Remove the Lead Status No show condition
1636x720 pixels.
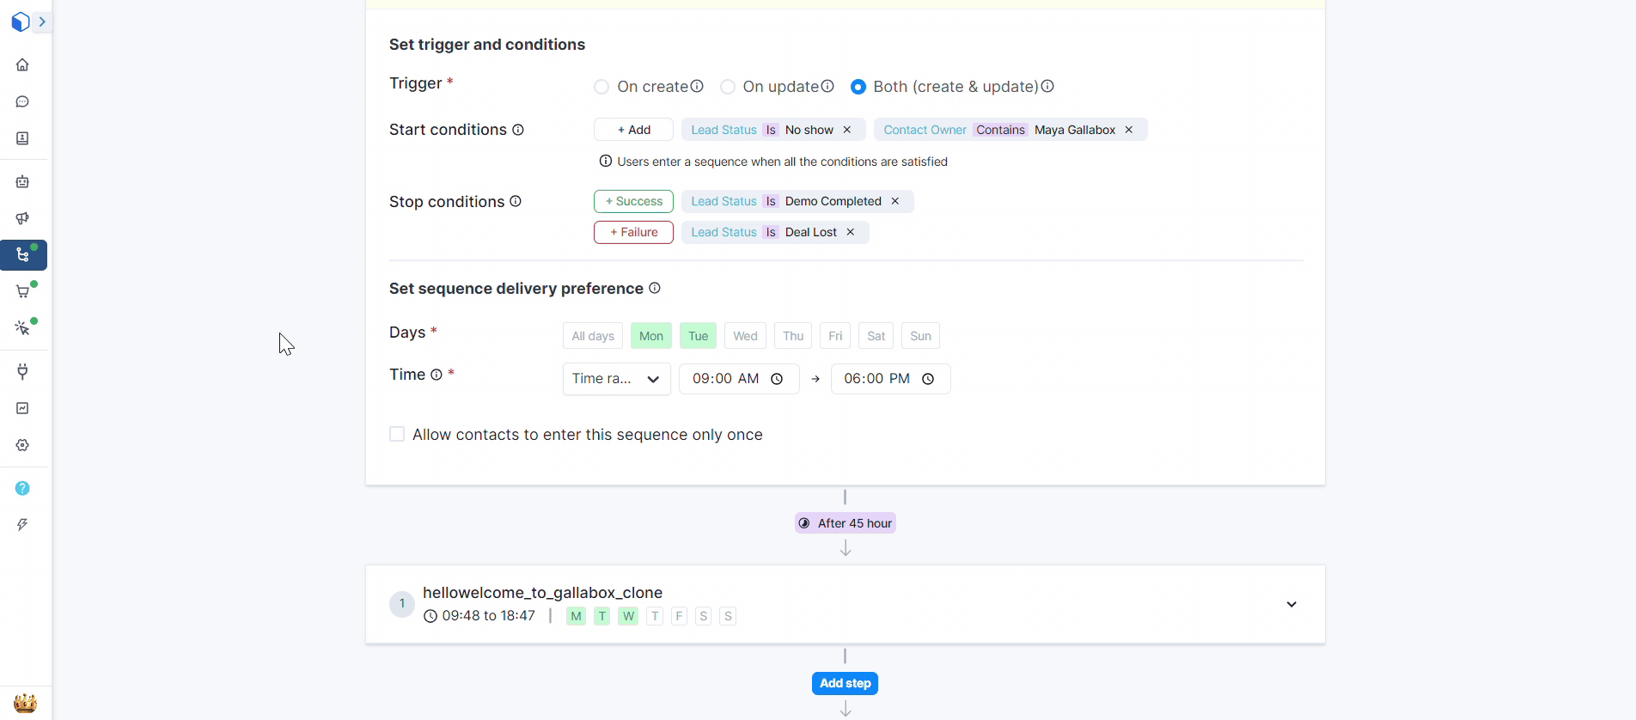pyautogui.click(x=847, y=130)
